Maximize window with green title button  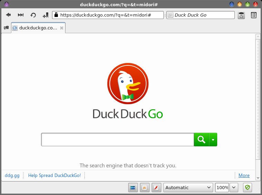(x=248, y=4)
